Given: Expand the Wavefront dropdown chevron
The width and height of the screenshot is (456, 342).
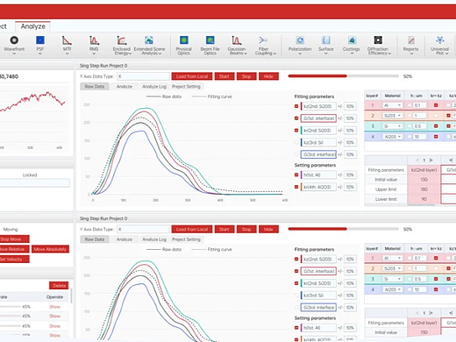Looking at the screenshot, I should click(x=14, y=53).
